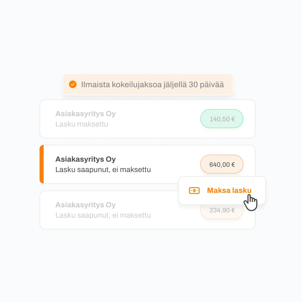
Task: Open Asiakasyritys Oy in the 234,90 € invoice
Action: coord(85,205)
